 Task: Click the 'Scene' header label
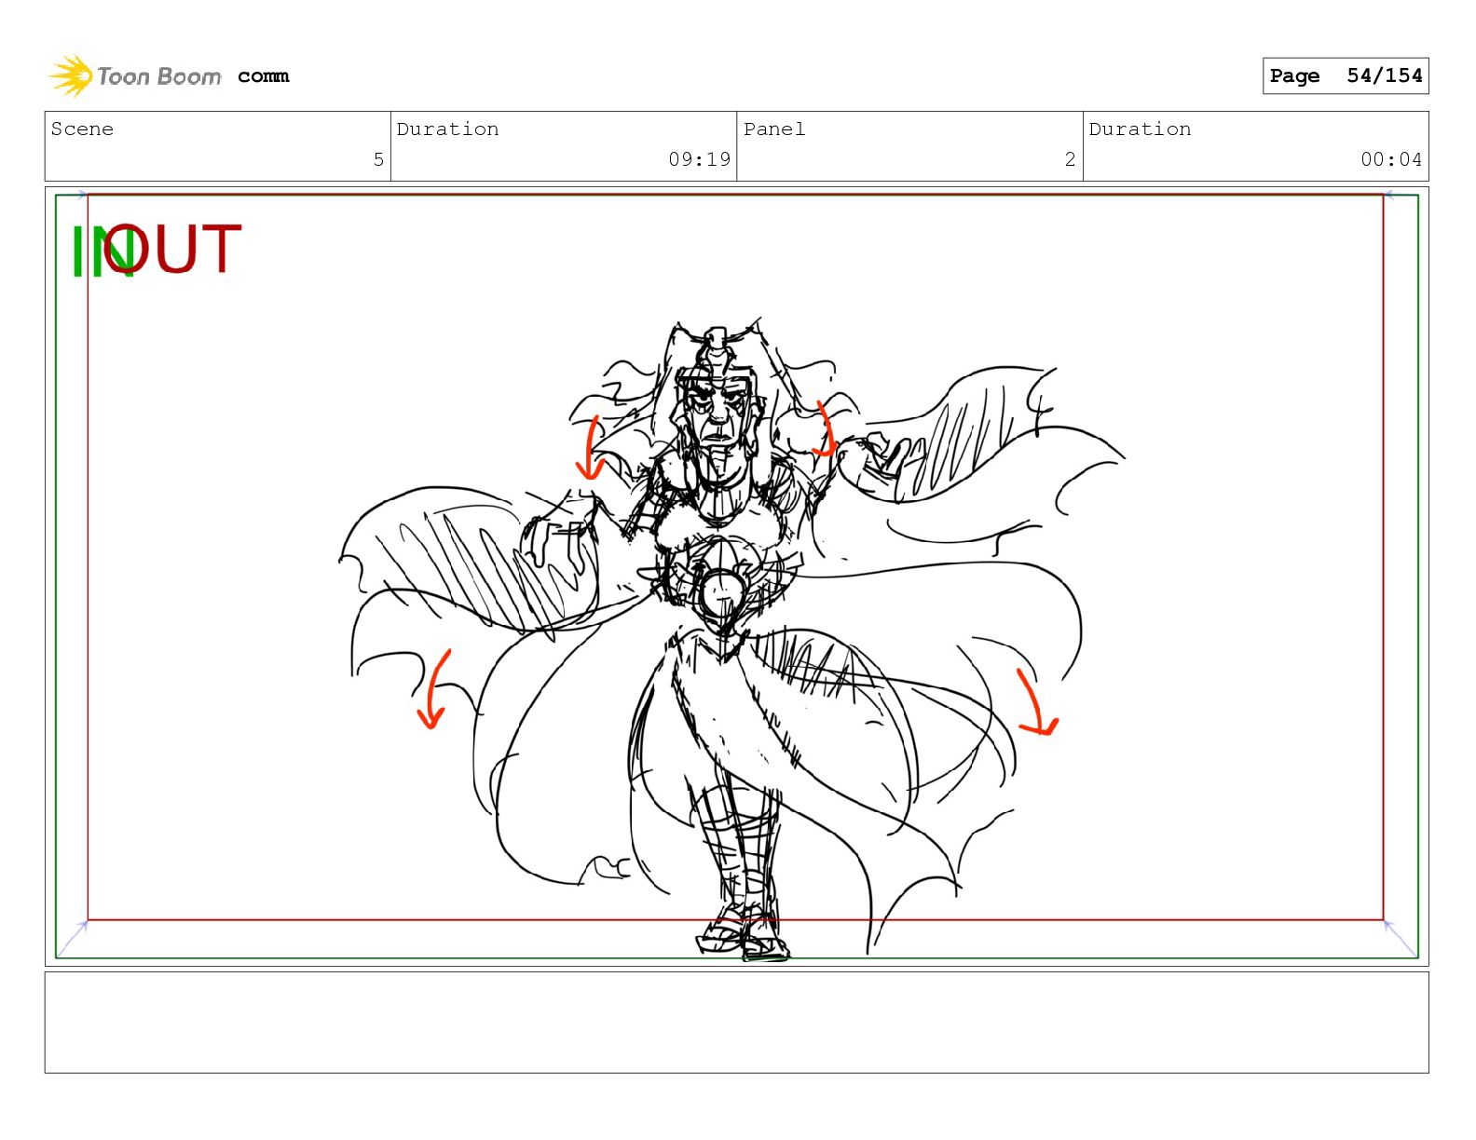click(82, 129)
